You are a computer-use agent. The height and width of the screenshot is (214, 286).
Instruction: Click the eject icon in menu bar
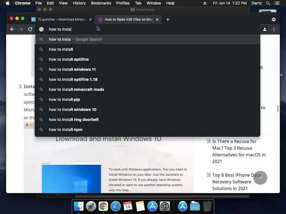205,3
